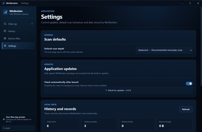Maximize the WinReclaim window
Screen dimensions: 202x132
190,3
